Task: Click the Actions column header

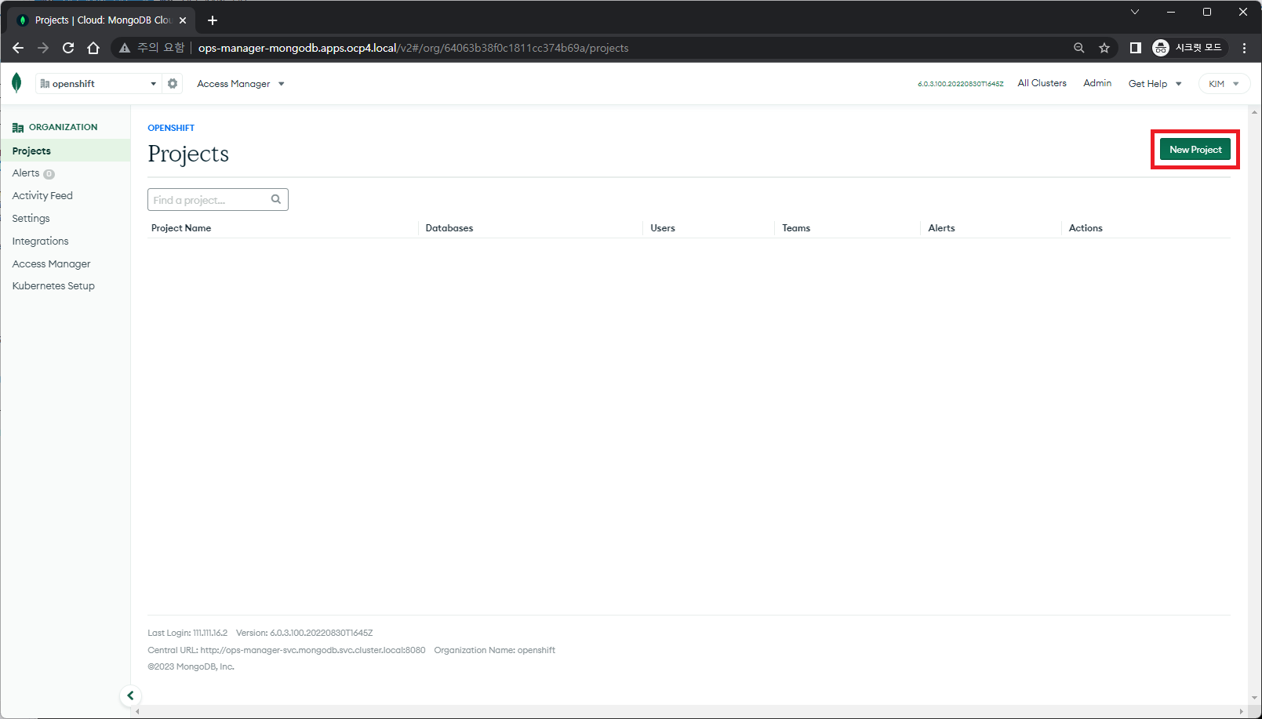Action: [1086, 228]
